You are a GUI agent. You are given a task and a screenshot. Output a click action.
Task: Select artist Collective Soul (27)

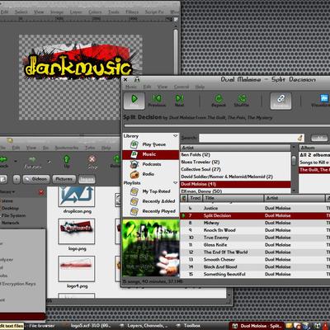pyautogui.click(x=235, y=169)
